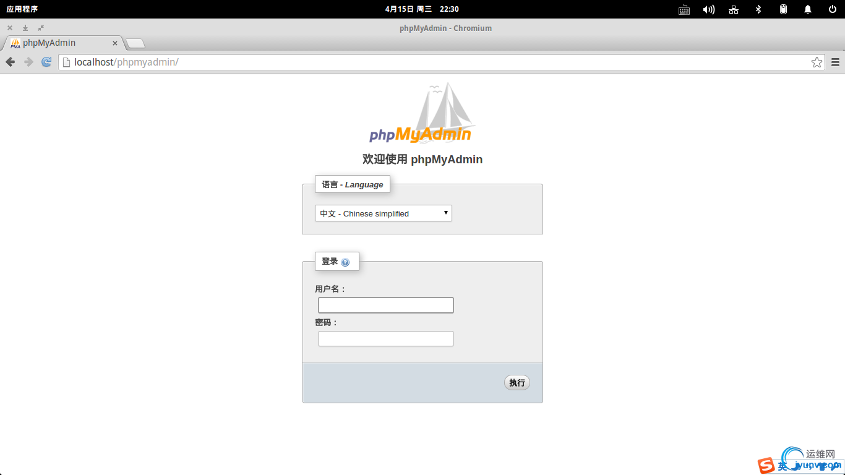The width and height of the screenshot is (845, 475).
Task: Close the phpMyAdmin browser tab
Action: click(115, 43)
